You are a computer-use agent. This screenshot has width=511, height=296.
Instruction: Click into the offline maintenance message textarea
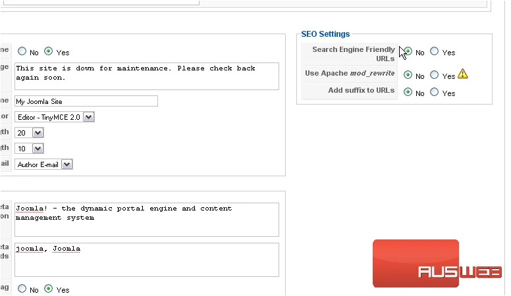(147, 76)
